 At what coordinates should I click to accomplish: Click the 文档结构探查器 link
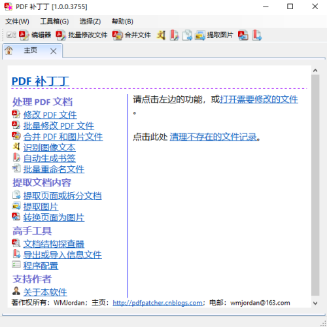coord(54,244)
